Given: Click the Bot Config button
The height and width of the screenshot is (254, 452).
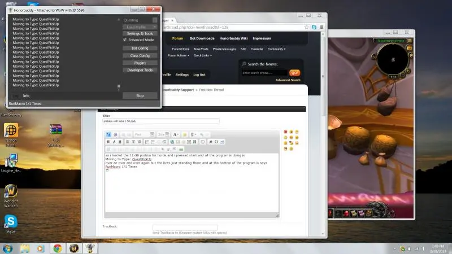Looking at the screenshot, I should click(140, 48).
